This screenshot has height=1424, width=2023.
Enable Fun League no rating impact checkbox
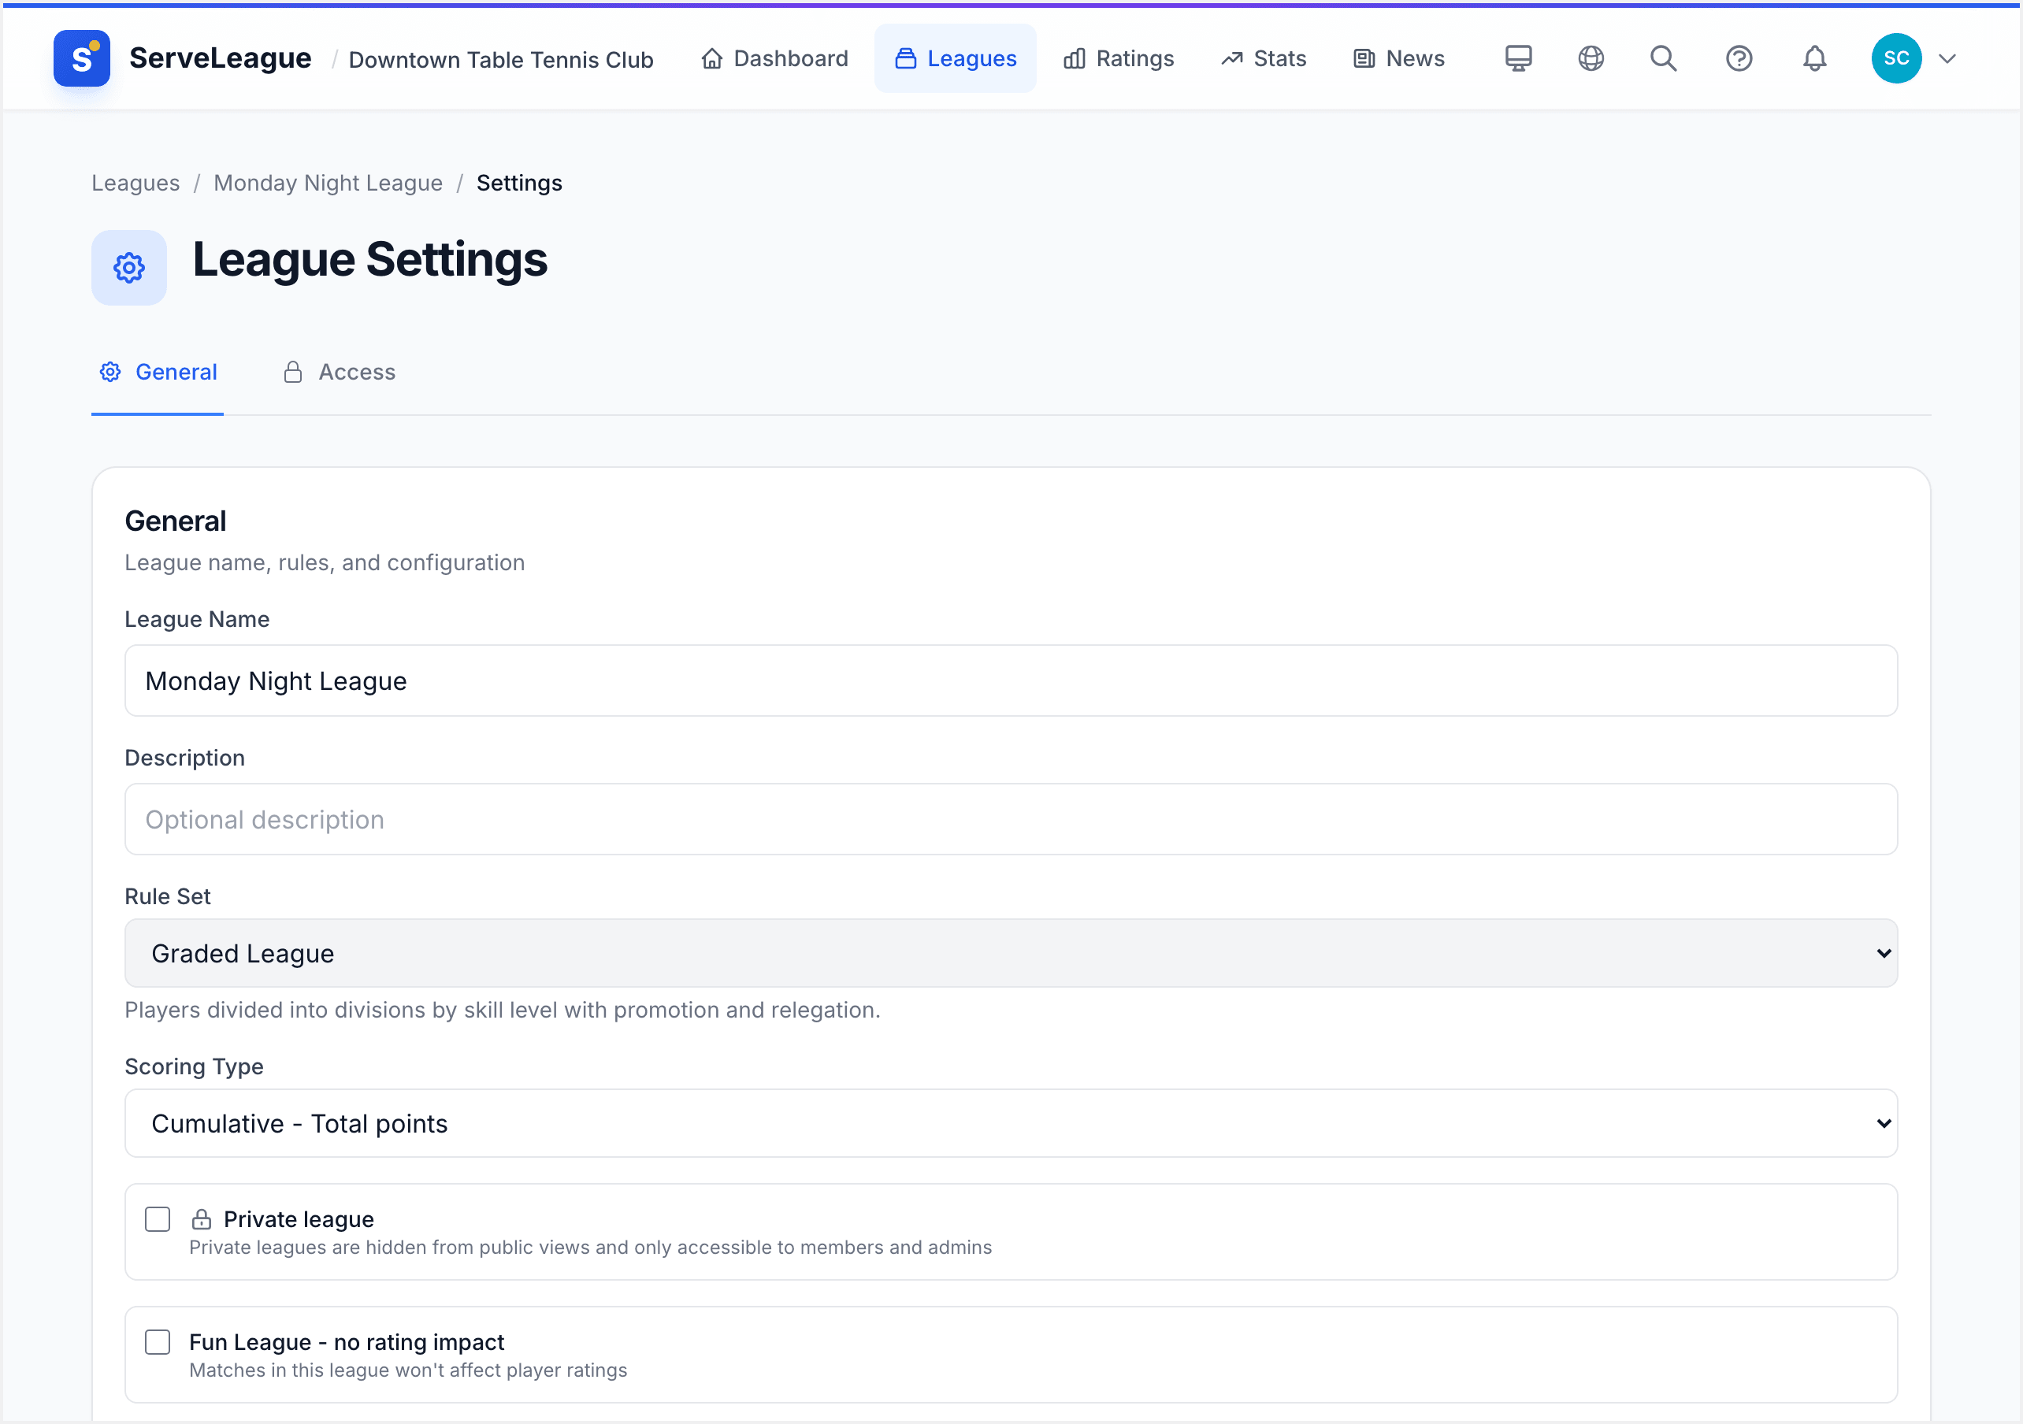coord(158,1342)
